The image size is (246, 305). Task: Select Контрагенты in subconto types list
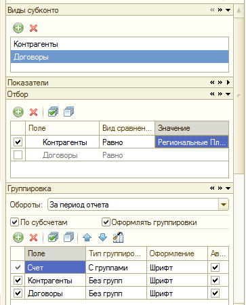coord(119,44)
